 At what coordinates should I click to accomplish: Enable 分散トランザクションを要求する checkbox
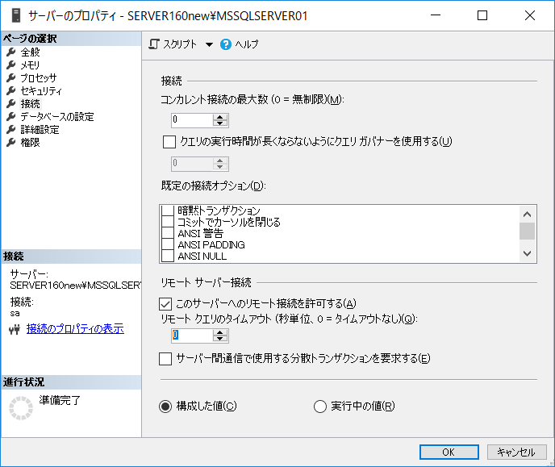165,358
